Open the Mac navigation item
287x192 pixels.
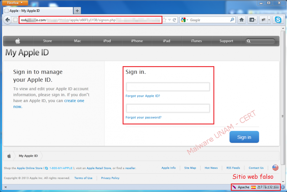pyautogui.click(x=77, y=41)
